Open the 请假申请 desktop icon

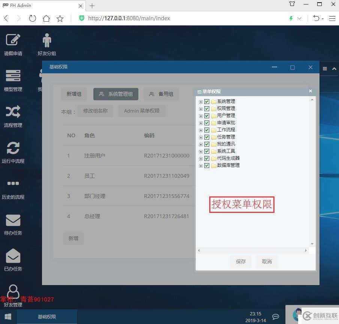13,45
